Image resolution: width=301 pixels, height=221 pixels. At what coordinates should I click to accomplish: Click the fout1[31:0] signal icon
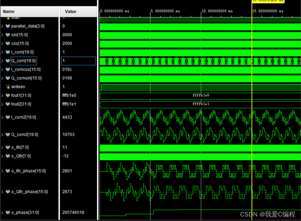point(8,95)
